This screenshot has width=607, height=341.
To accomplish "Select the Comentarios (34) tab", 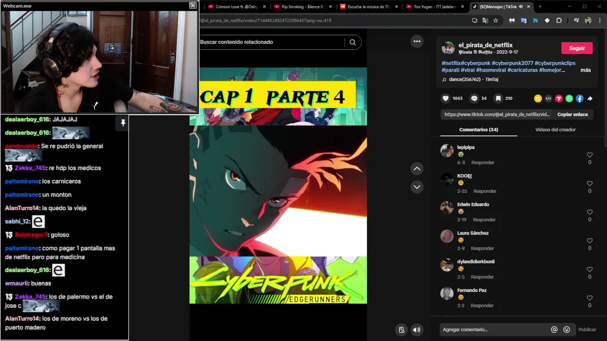I will (478, 130).
